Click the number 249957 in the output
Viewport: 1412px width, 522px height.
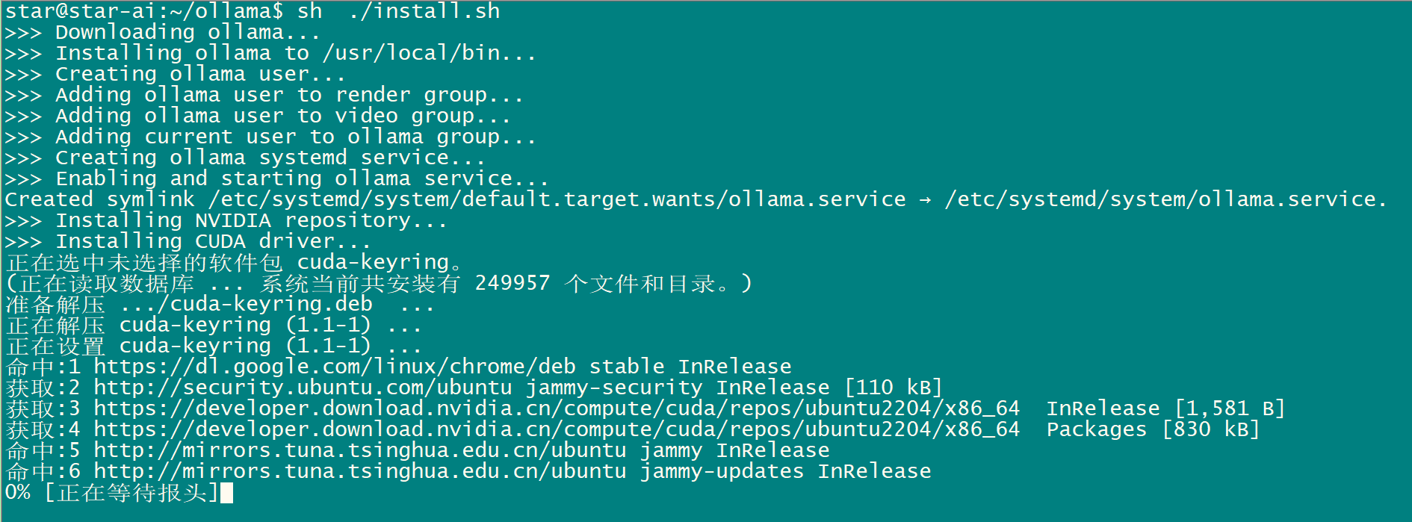coord(513,283)
